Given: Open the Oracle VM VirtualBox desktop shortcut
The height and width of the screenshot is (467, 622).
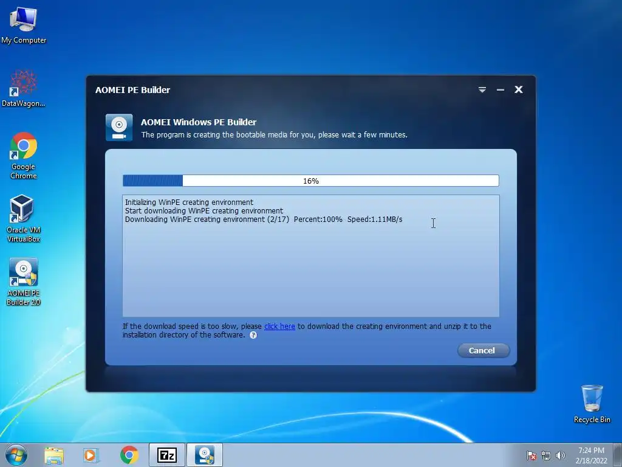Looking at the screenshot, I should point(24,218).
